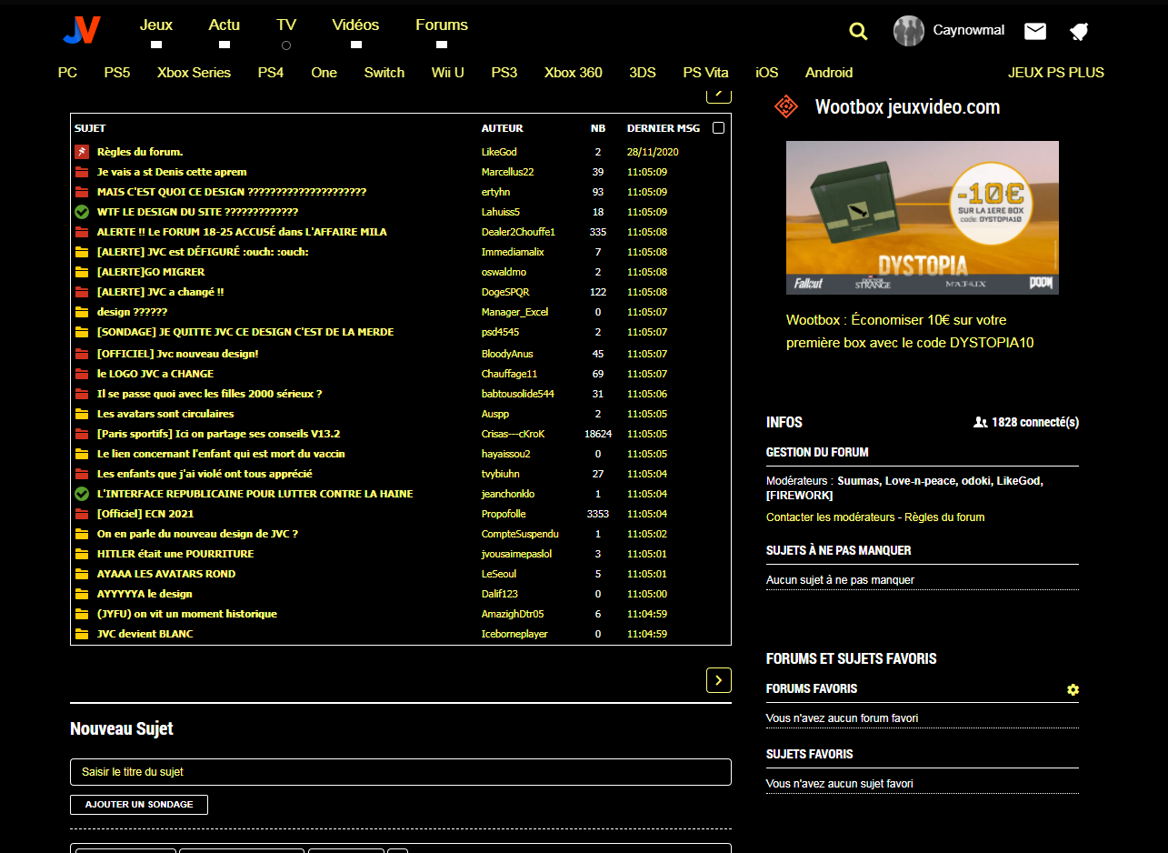The width and height of the screenshot is (1168, 853).
Task: Click green check icon for 'WTF LE DESIGN DU SITE'
Action: pyautogui.click(x=82, y=212)
